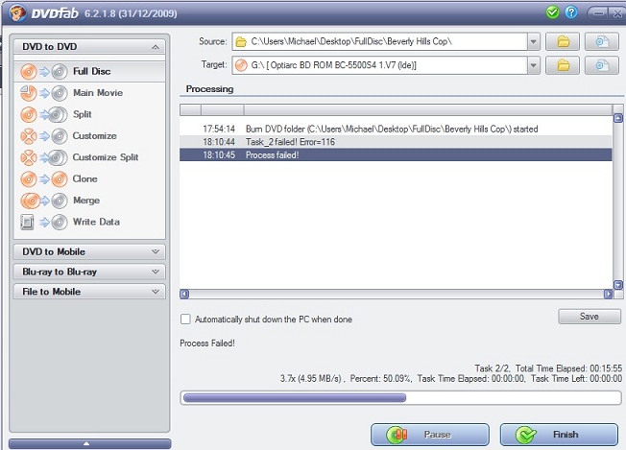
Task: Select the Customize Split mode
Action: click(90, 157)
